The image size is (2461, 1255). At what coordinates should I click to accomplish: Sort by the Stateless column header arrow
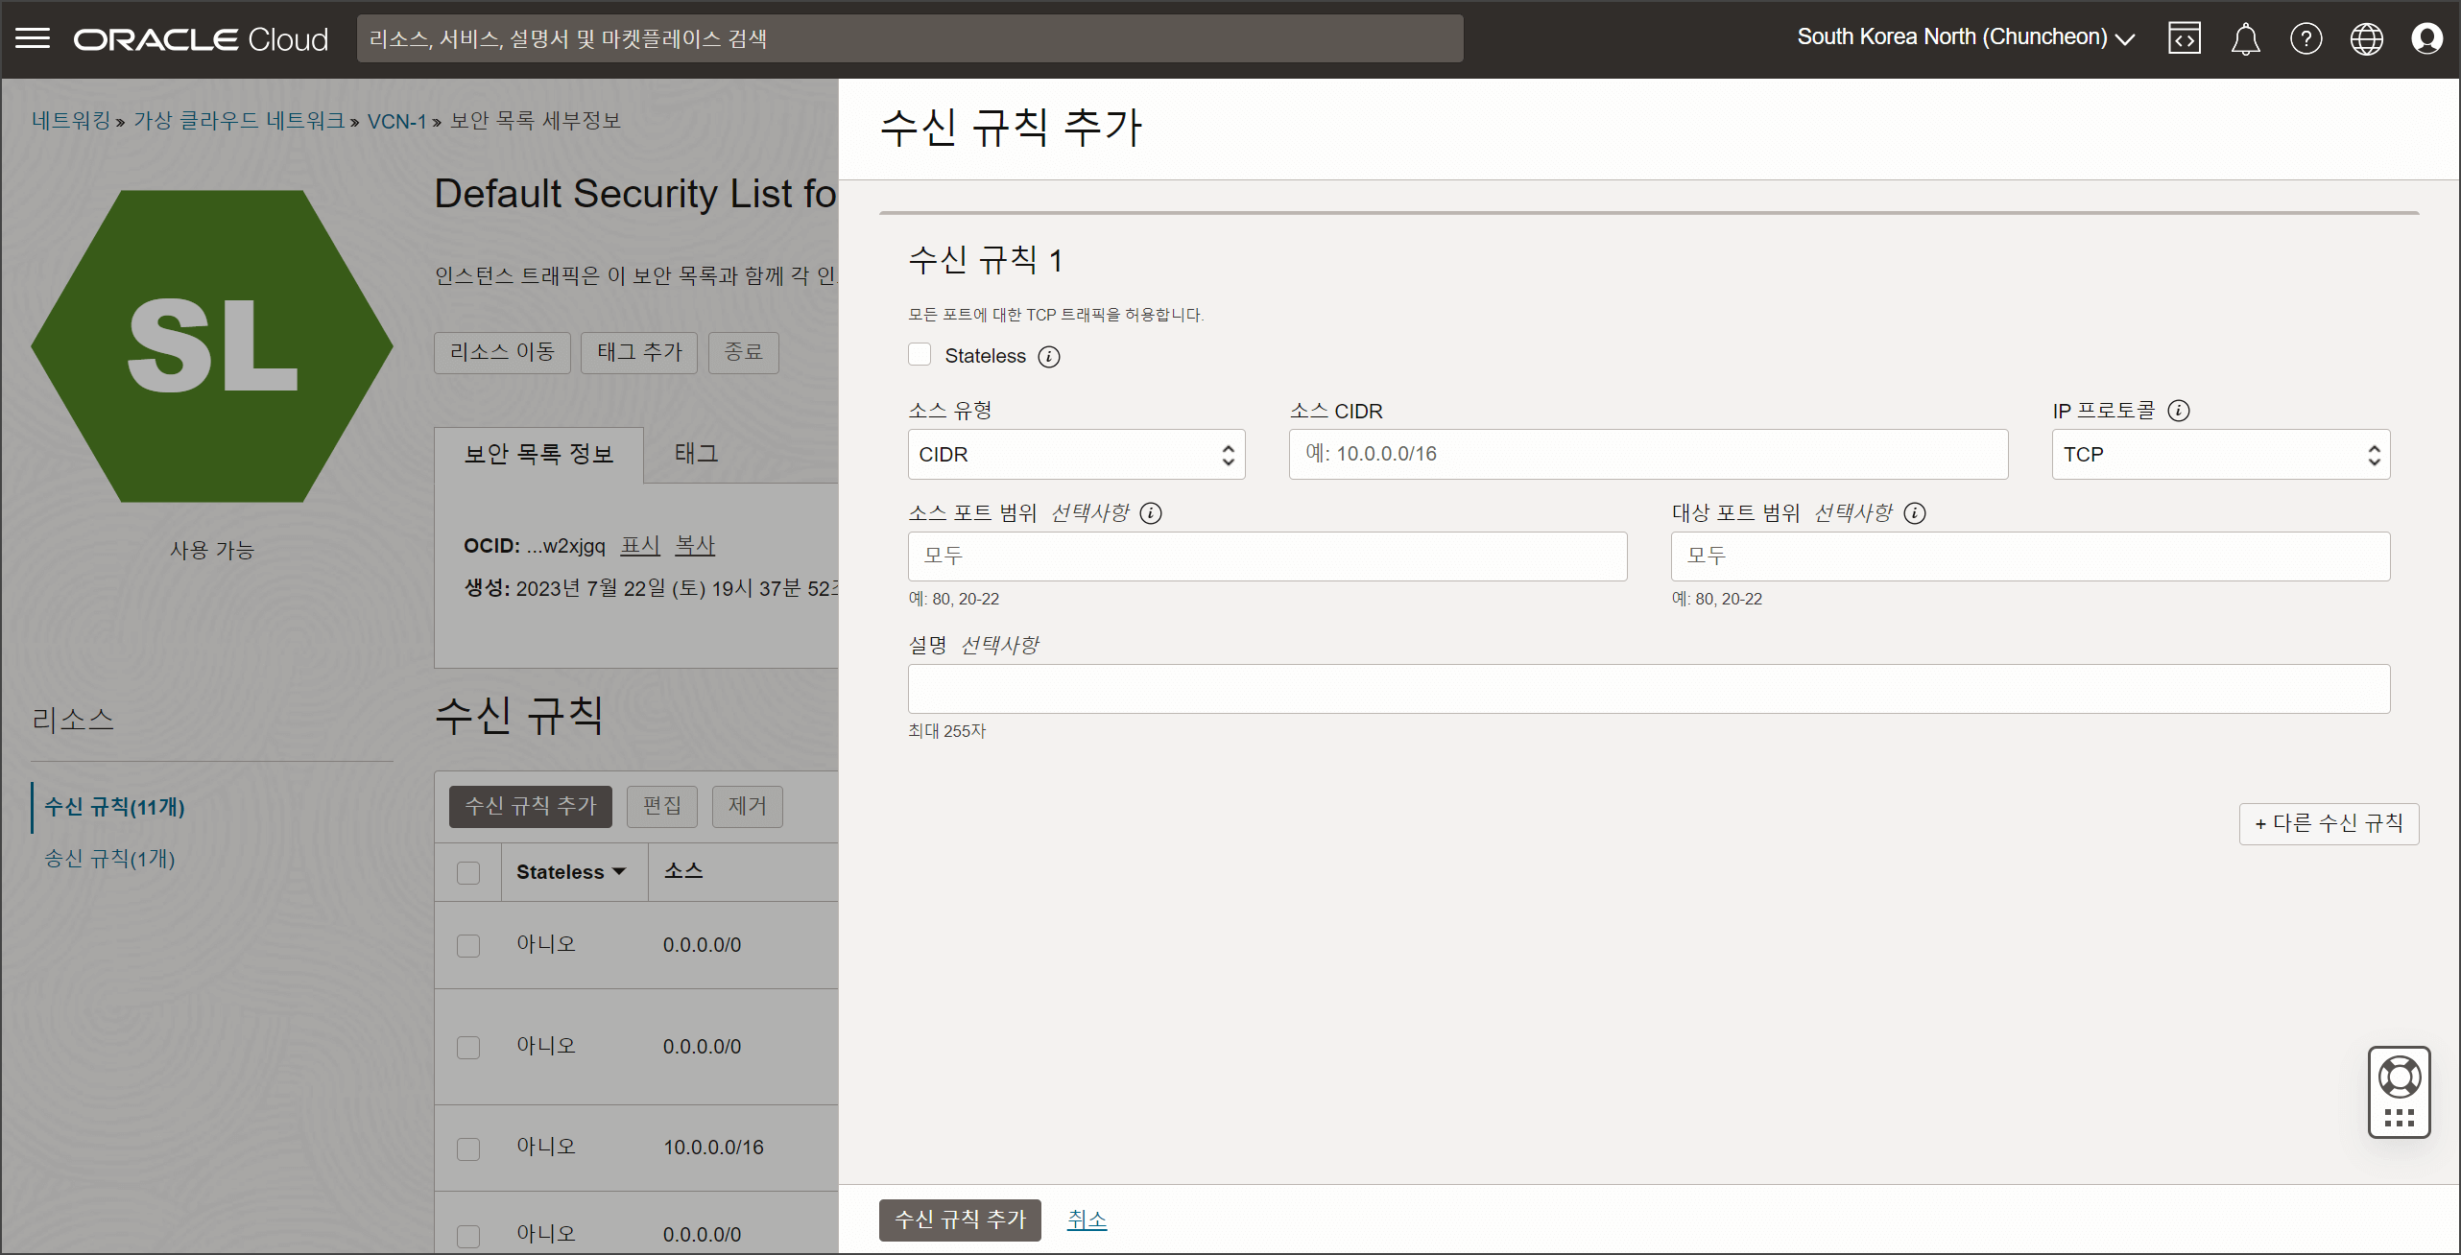pos(619,872)
